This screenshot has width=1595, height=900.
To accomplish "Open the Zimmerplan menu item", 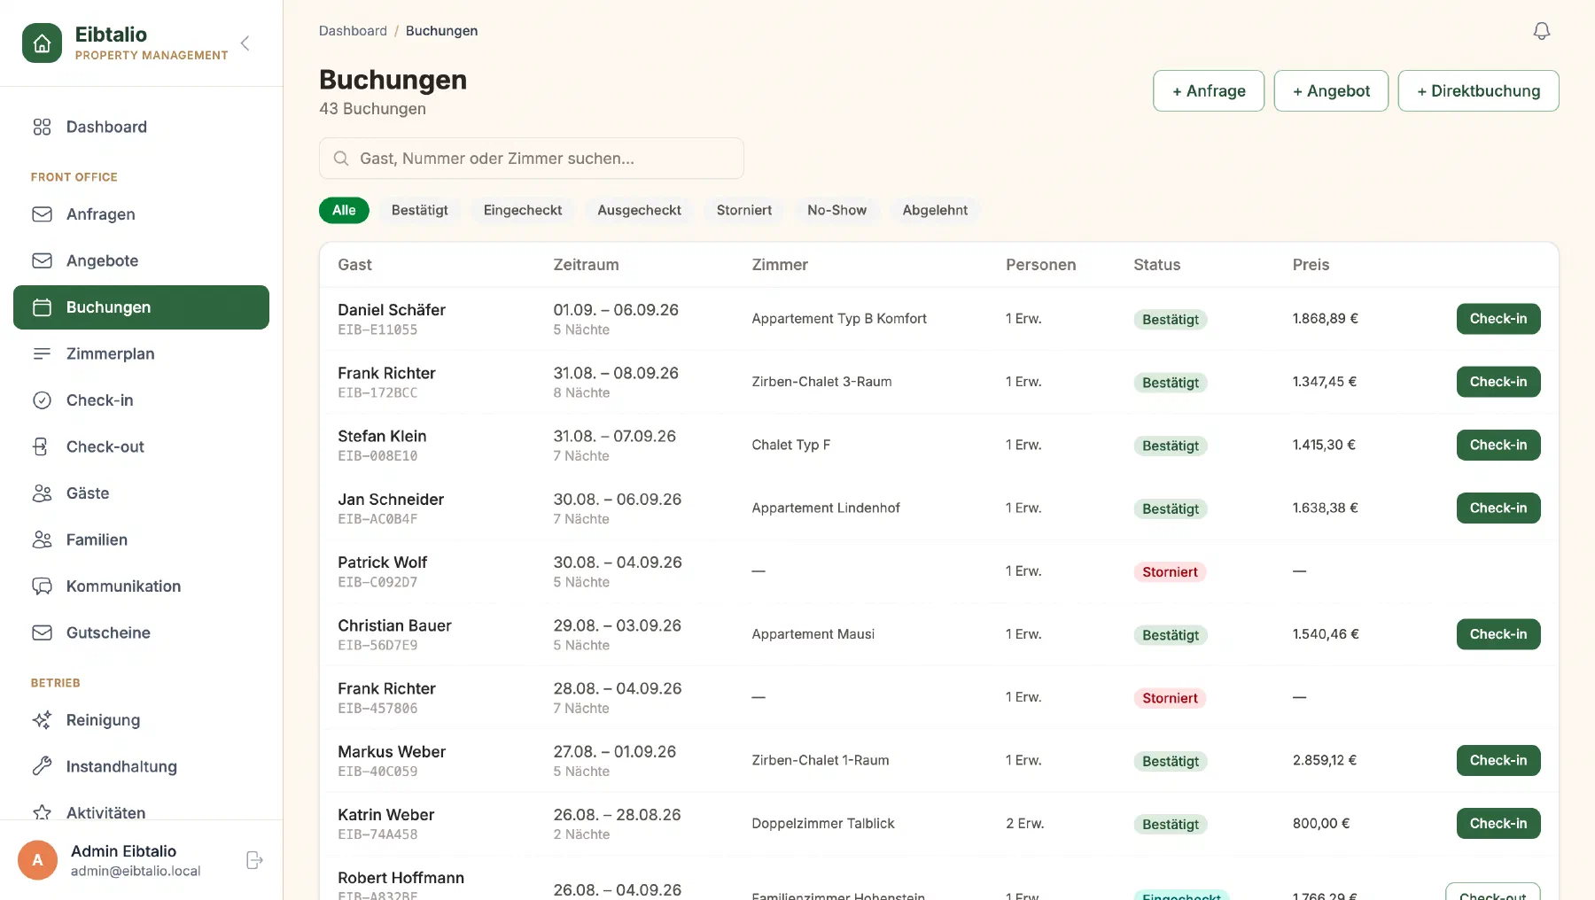I will pyautogui.click(x=141, y=353).
